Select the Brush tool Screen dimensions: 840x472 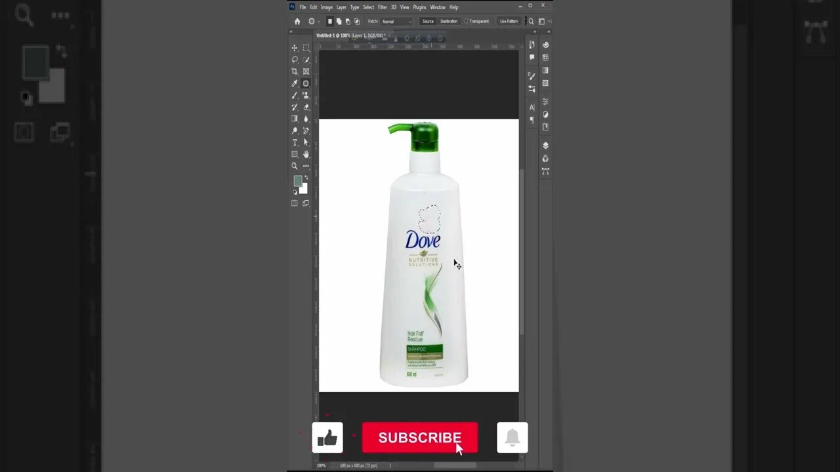(295, 95)
